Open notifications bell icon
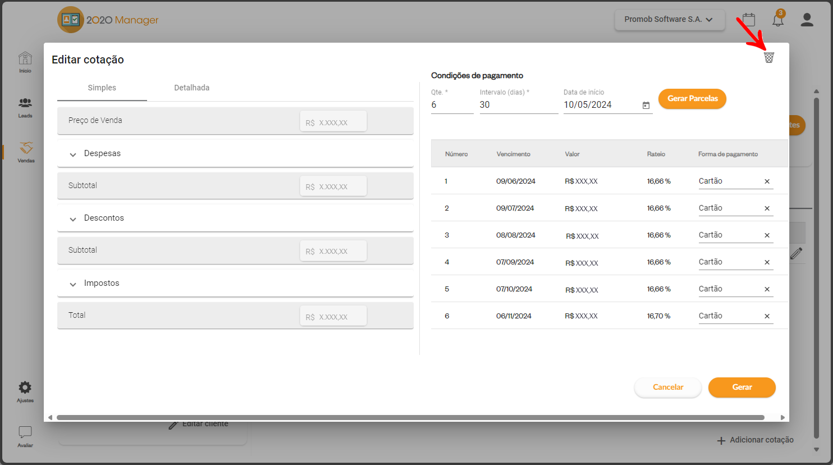The image size is (833, 465). (778, 20)
